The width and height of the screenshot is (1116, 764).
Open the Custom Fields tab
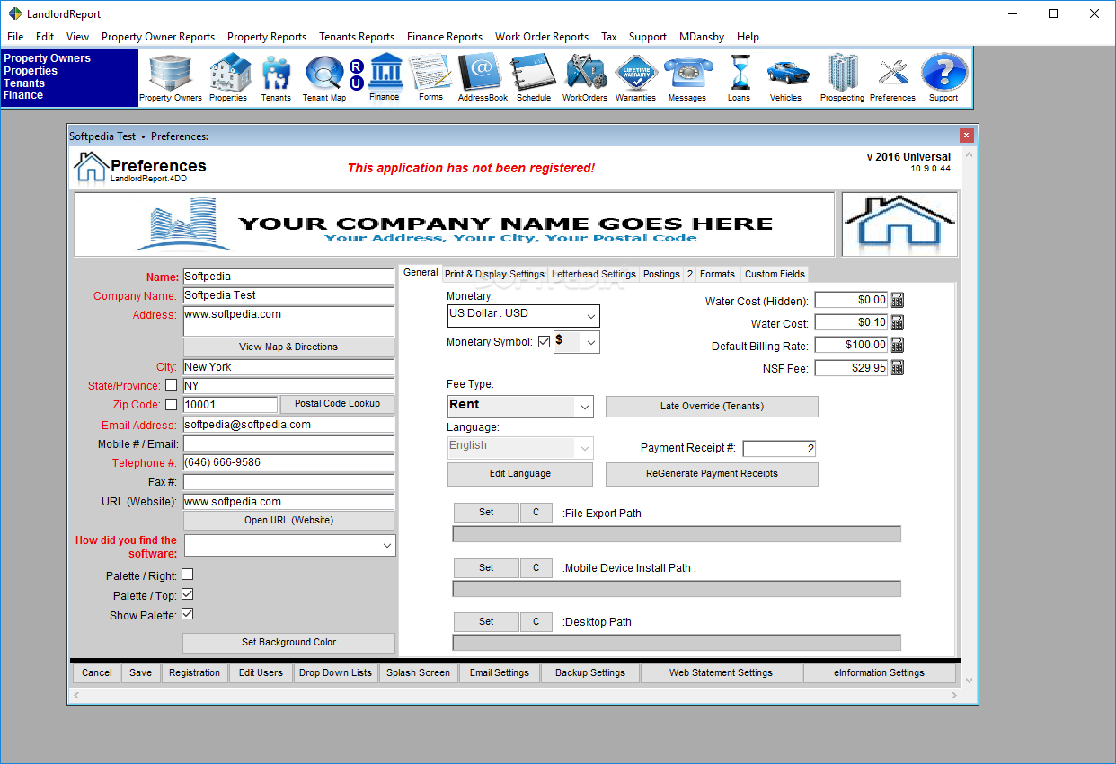(774, 274)
